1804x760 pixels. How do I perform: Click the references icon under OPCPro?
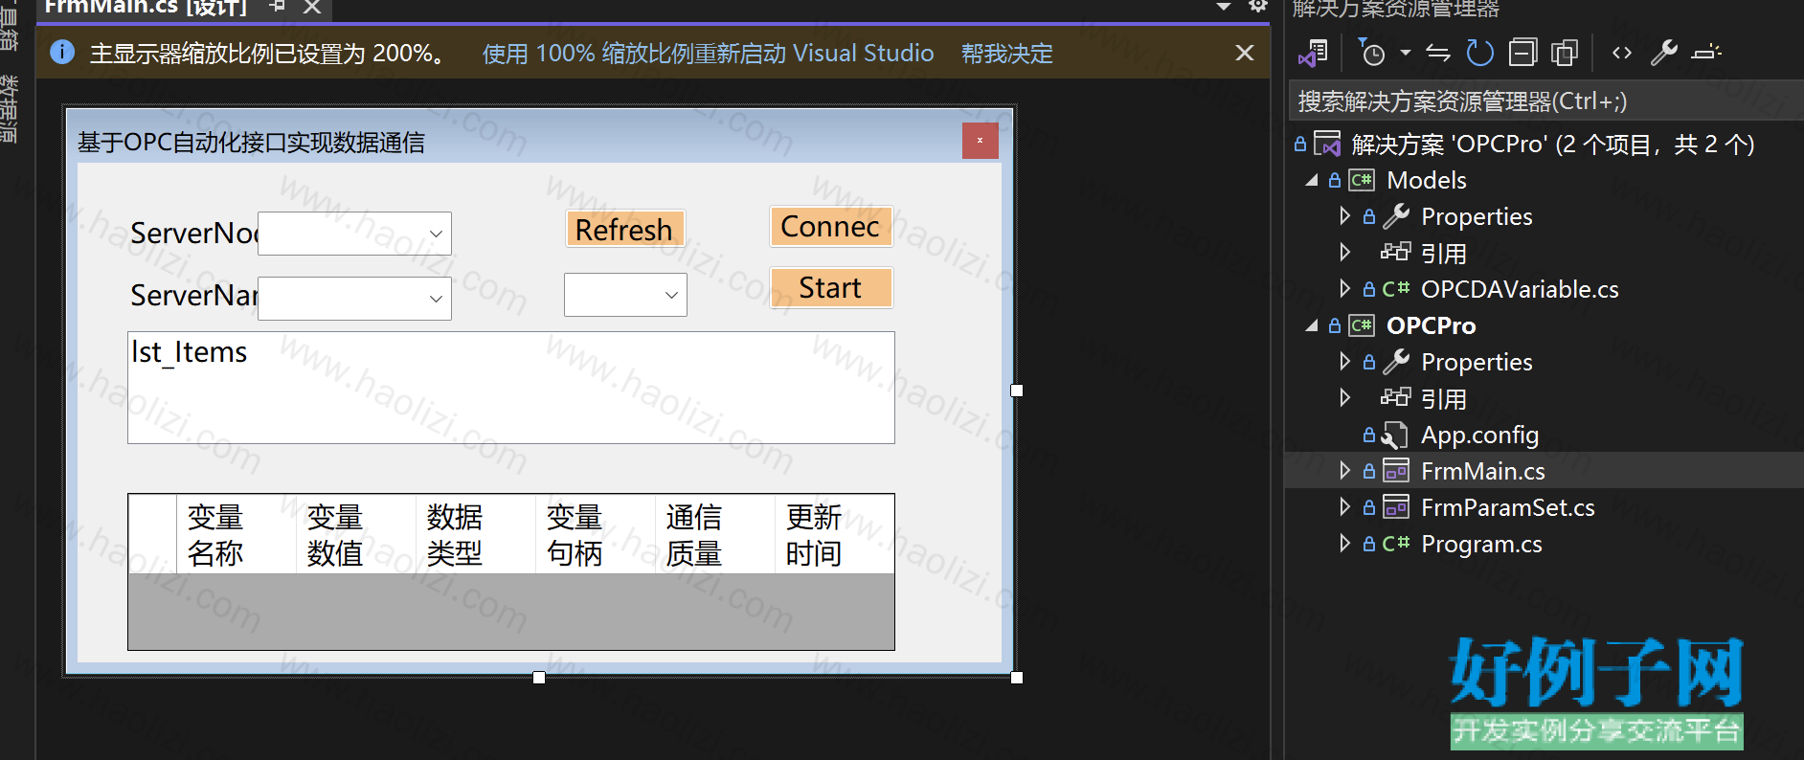point(1395,397)
